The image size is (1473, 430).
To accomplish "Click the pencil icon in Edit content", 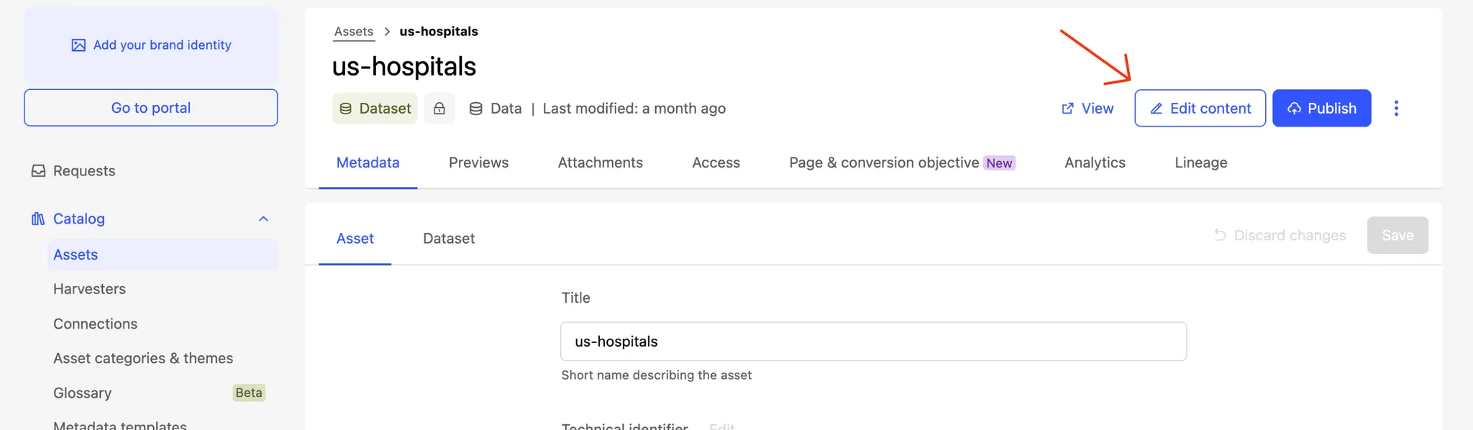I will tap(1157, 109).
